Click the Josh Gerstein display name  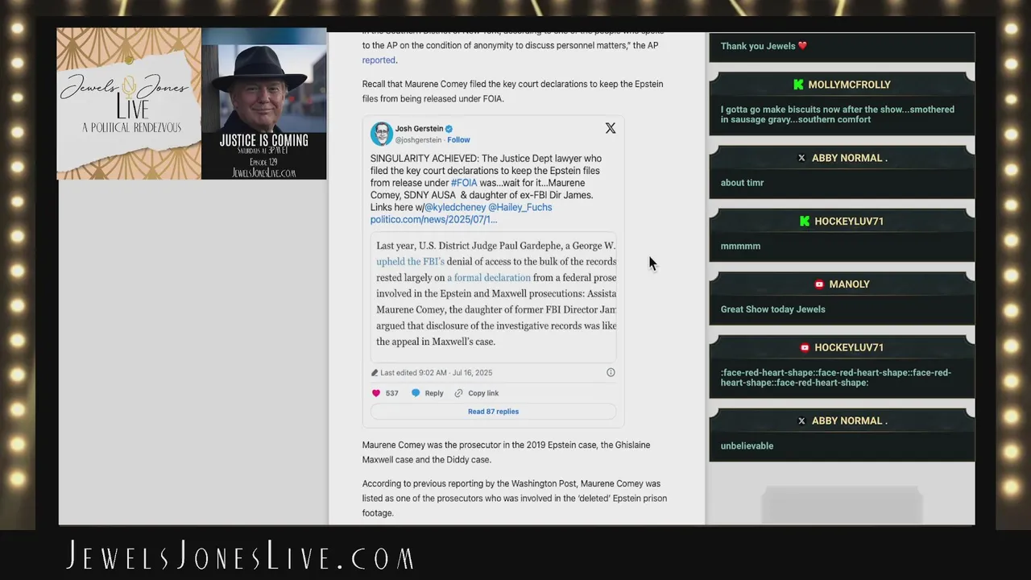tap(419, 129)
